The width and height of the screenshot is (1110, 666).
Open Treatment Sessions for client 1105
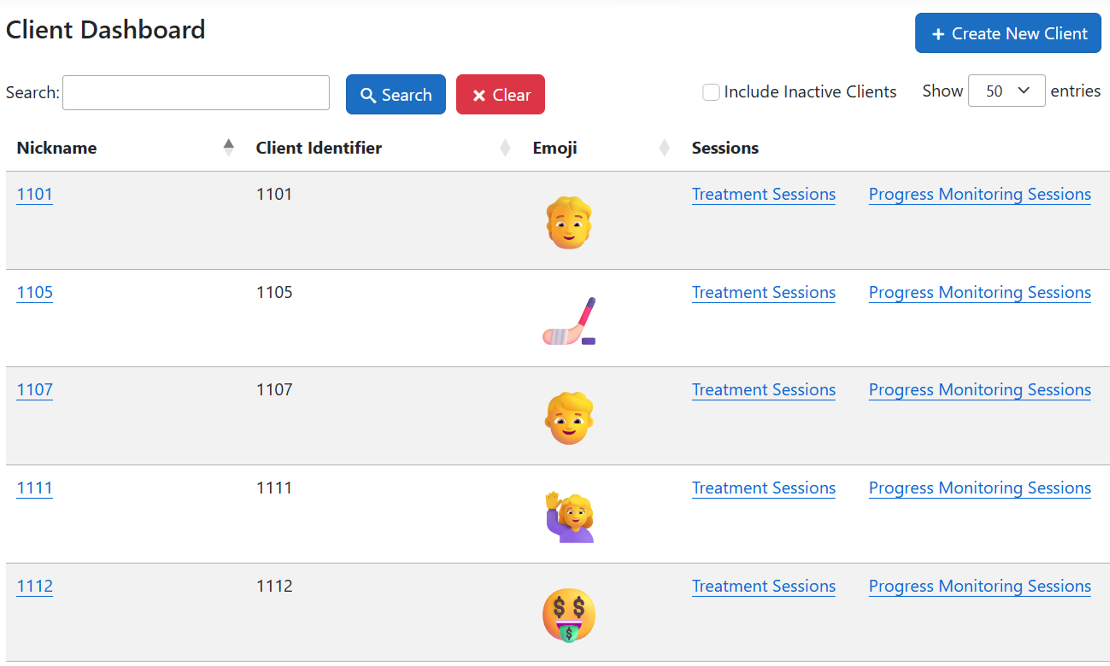[763, 292]
